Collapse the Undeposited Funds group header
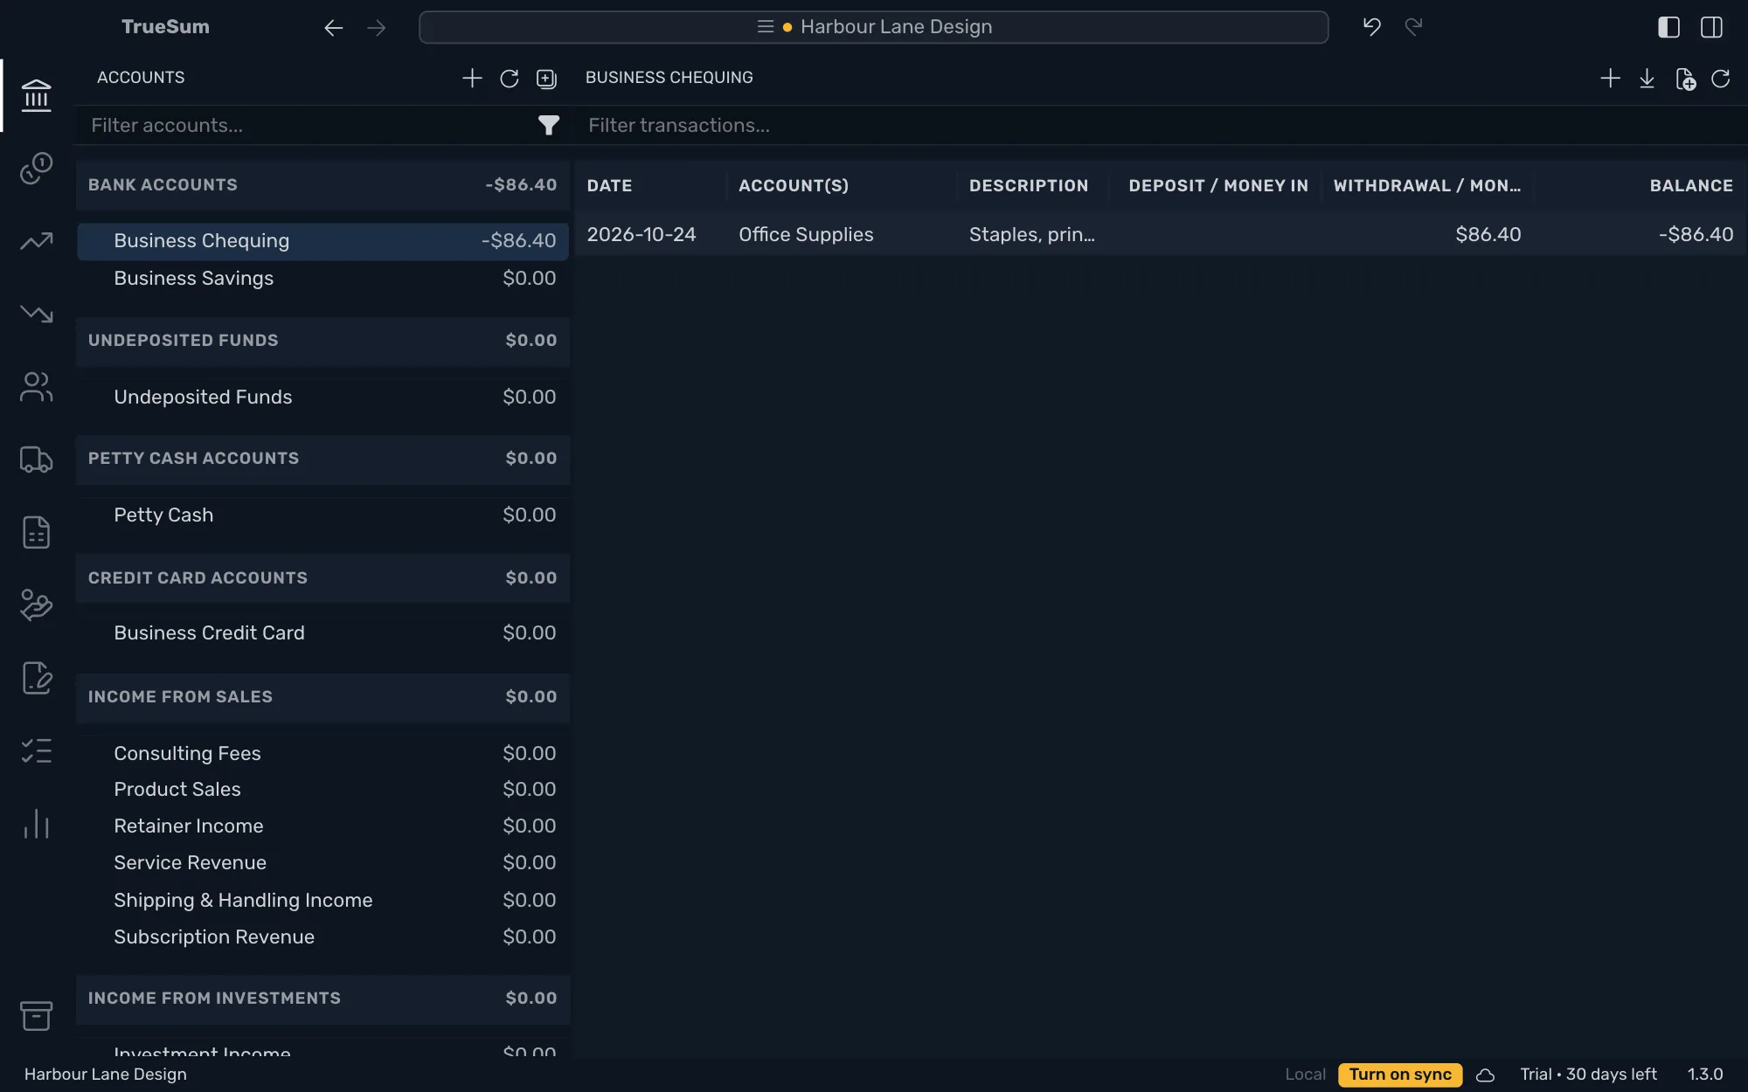The width and height of the screenshot is (1748, 1092). (x=323, y=341)
